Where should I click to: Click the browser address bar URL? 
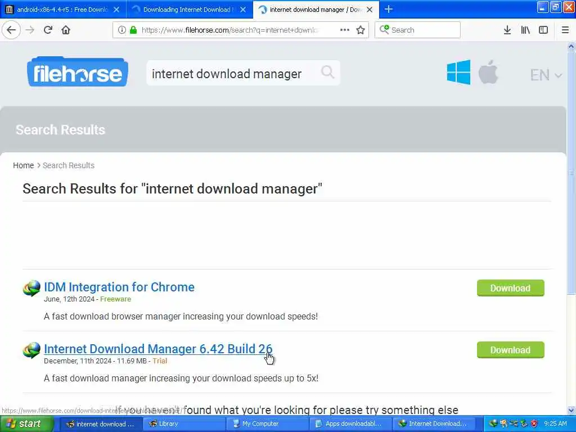(230, 30)
